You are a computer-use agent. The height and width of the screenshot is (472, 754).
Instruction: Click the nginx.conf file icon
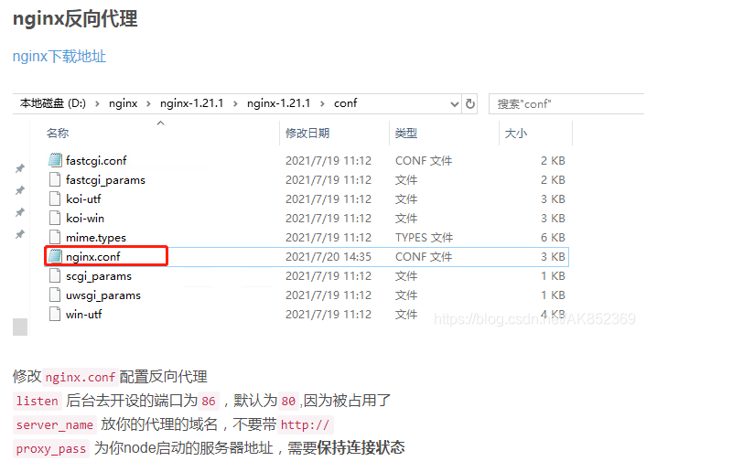tap(55, 256)
